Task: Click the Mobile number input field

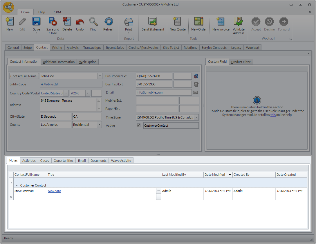Action: pos(157,101)
